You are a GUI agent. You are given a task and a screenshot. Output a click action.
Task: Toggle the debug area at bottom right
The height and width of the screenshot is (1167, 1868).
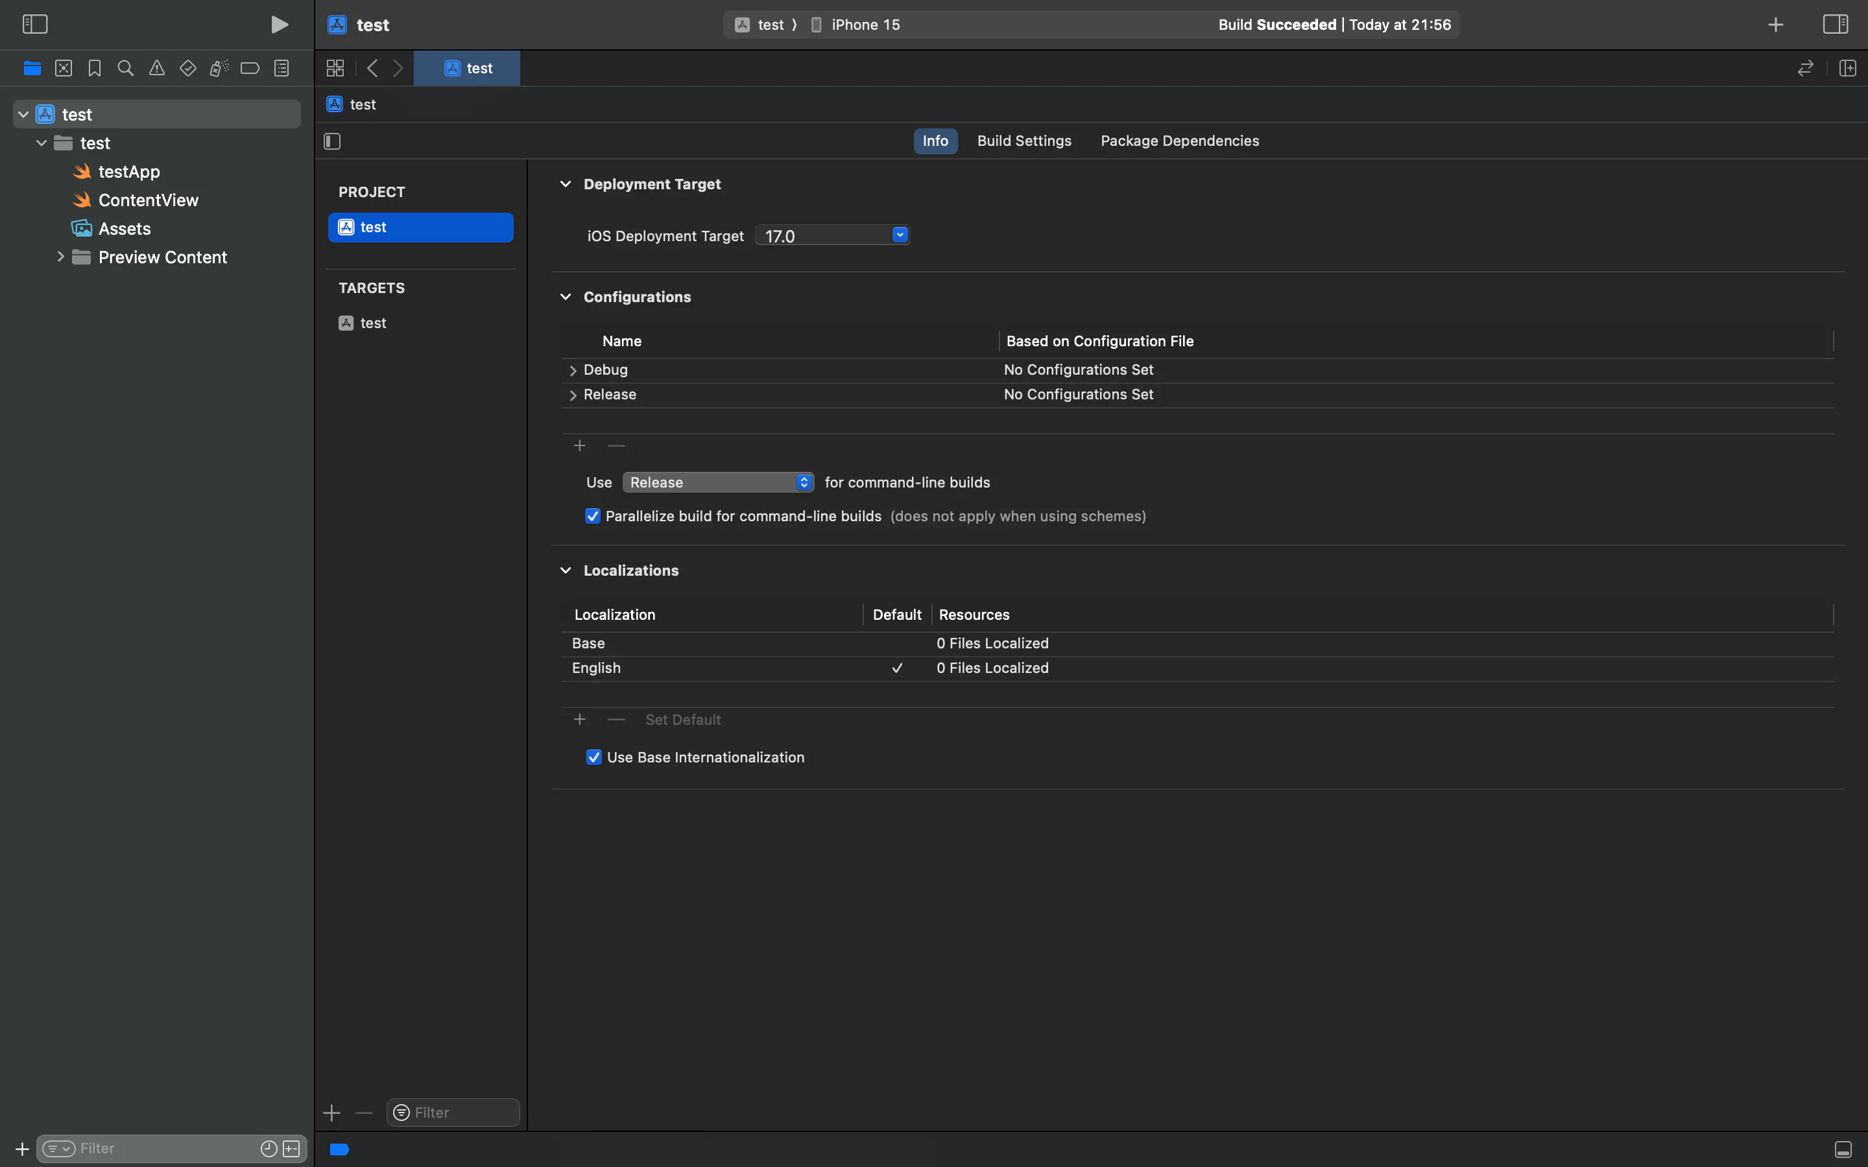point(1843,1149)
